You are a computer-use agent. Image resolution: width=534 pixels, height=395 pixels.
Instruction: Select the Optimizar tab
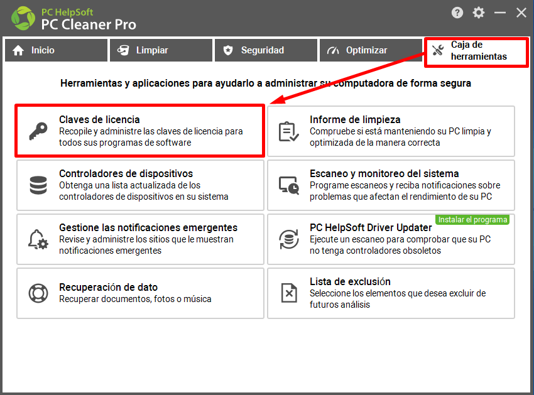point(371,50)
